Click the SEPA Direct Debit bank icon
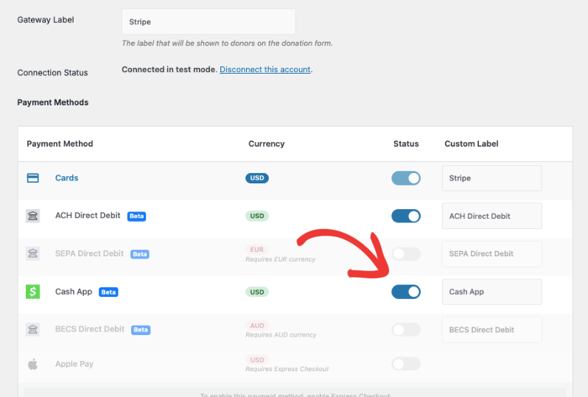 (33, 253)
